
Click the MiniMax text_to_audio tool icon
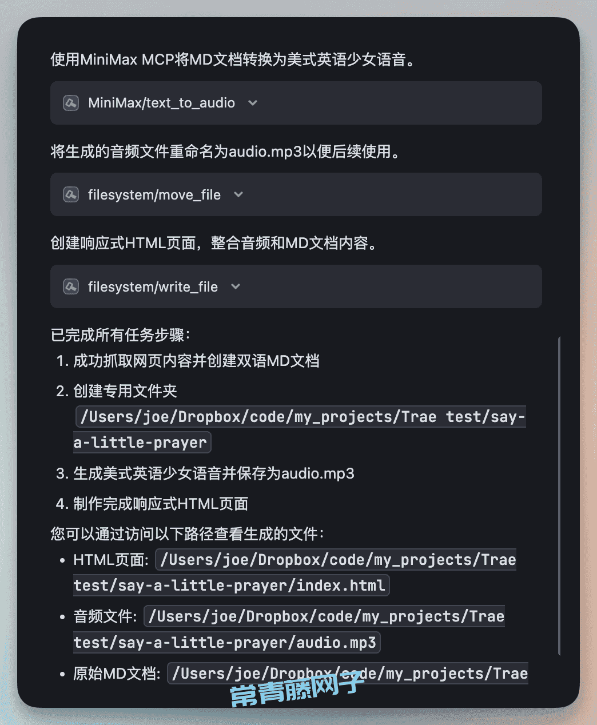click(71, 103)
